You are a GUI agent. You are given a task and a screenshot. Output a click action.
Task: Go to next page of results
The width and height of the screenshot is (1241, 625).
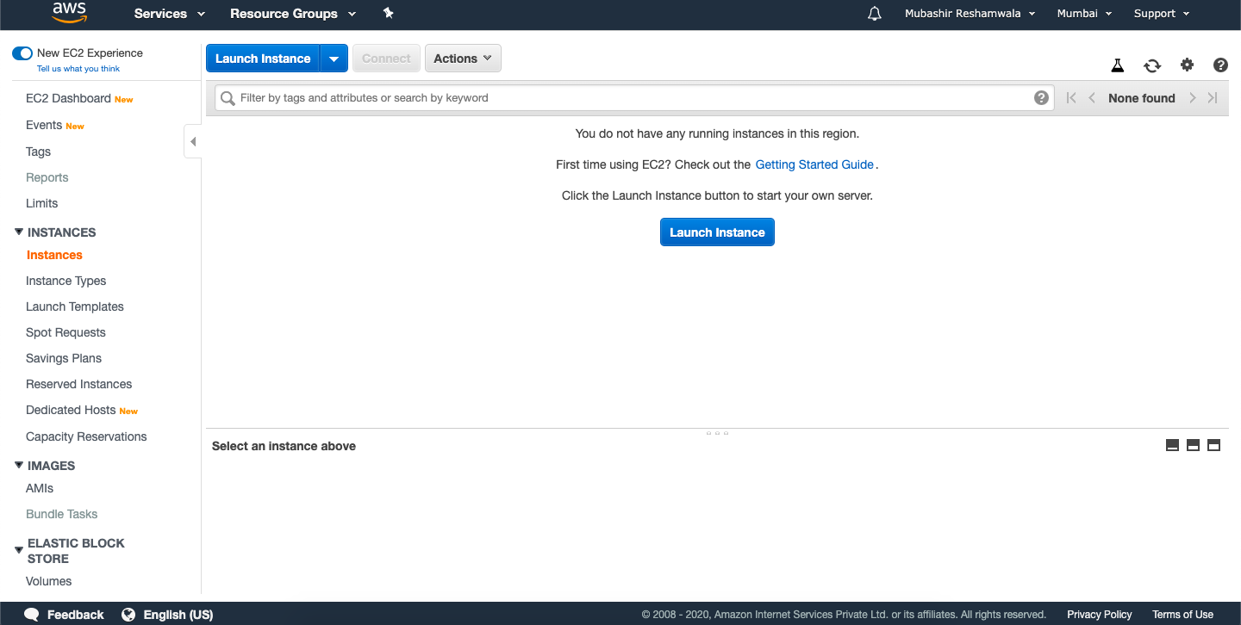(1193, 98)
